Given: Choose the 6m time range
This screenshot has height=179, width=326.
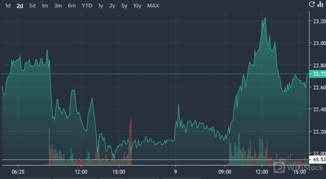Looking at the screenshot, I should (x=71, y=6).
